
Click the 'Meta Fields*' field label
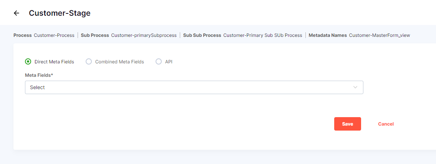pyautogui.click(x=39, y=75)
